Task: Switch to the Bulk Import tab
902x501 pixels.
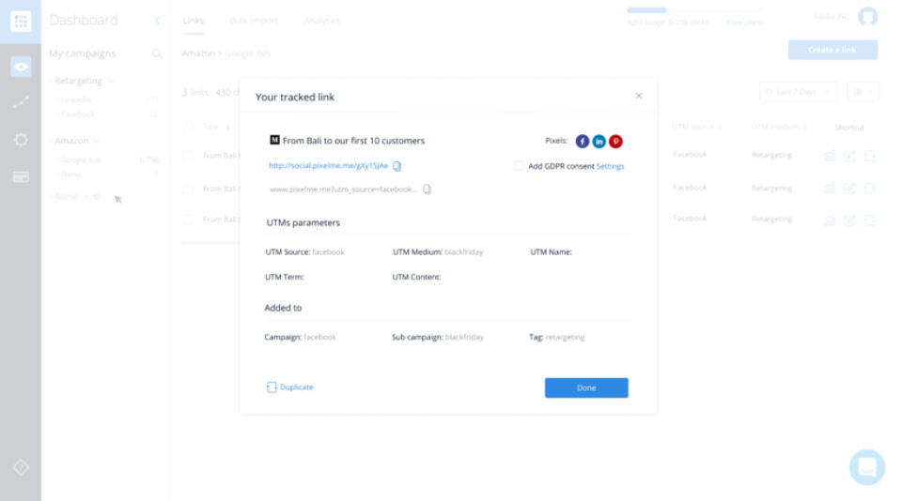Action: pyautogui.click(x=254, y=21)
